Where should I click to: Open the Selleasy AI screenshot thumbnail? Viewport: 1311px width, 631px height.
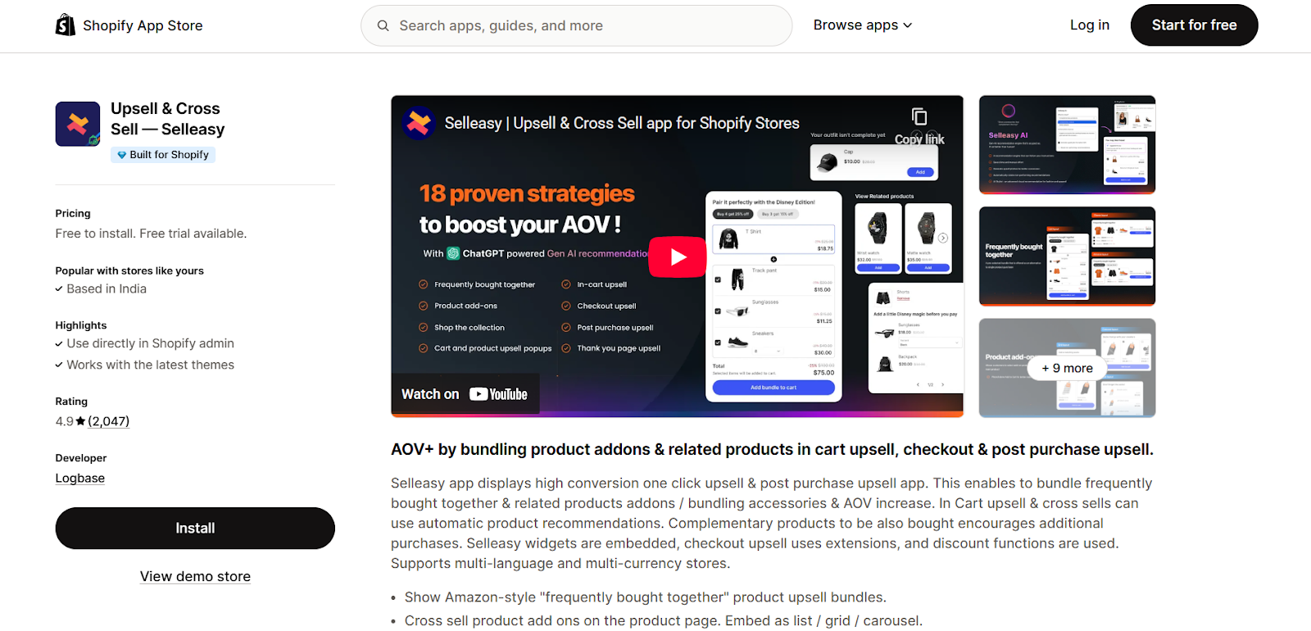[x=1067, y=145]
